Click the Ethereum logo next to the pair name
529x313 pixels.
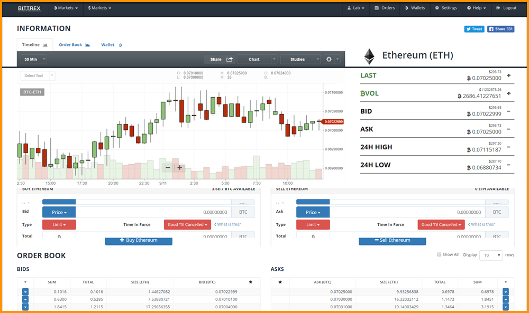tap(369, 55)
